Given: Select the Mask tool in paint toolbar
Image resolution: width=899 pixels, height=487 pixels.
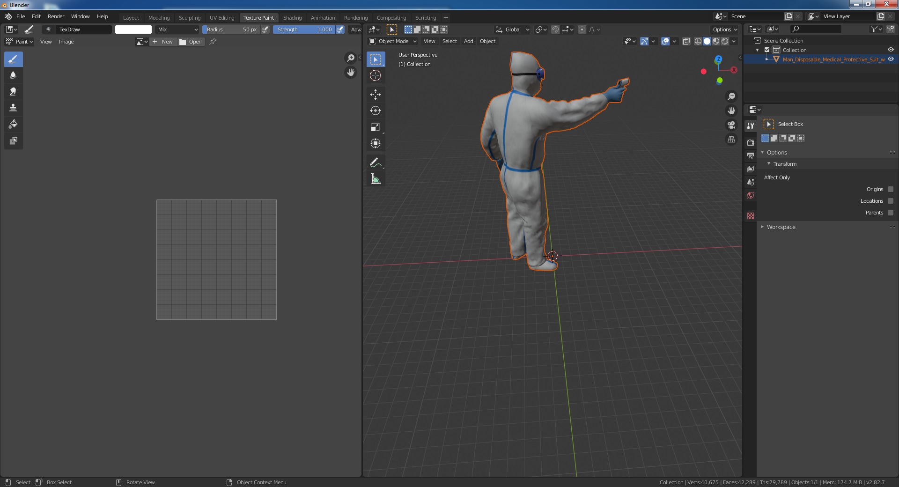Looking at the screenshot, I should pos(13,140).
